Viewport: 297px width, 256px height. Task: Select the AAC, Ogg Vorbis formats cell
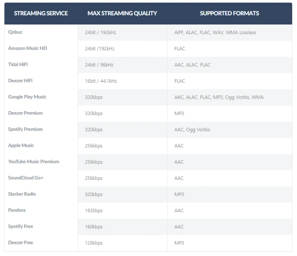click(192, 130)
